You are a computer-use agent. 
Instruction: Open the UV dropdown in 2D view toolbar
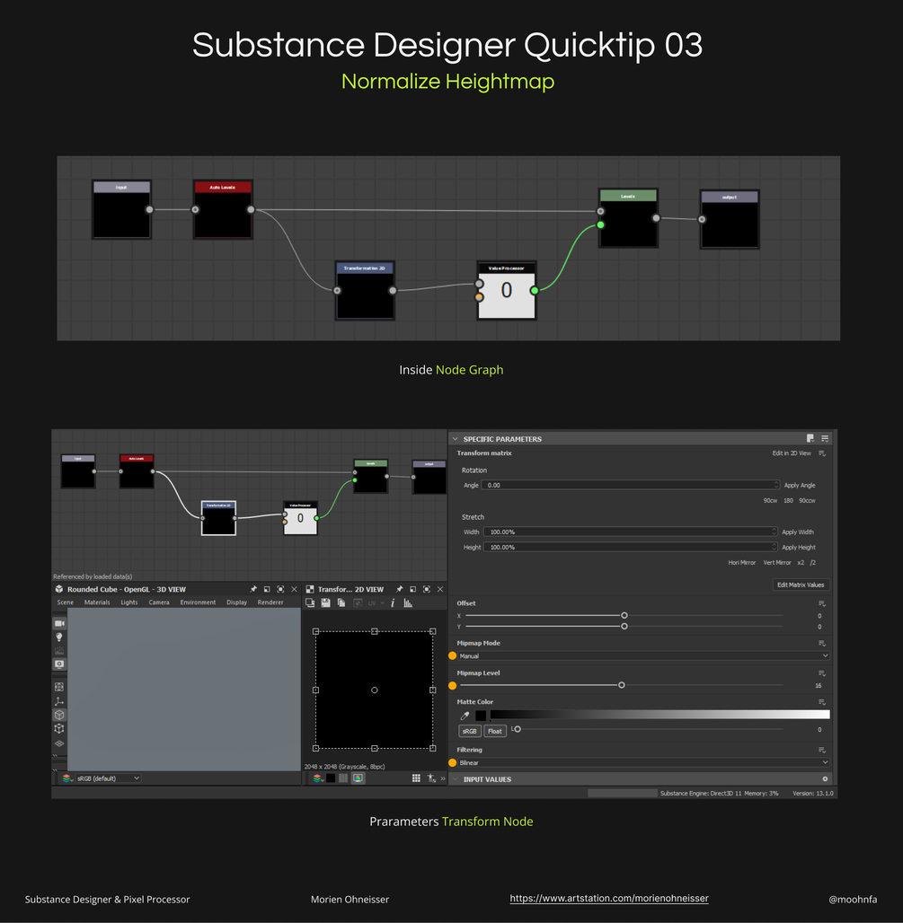click(376, 602)
